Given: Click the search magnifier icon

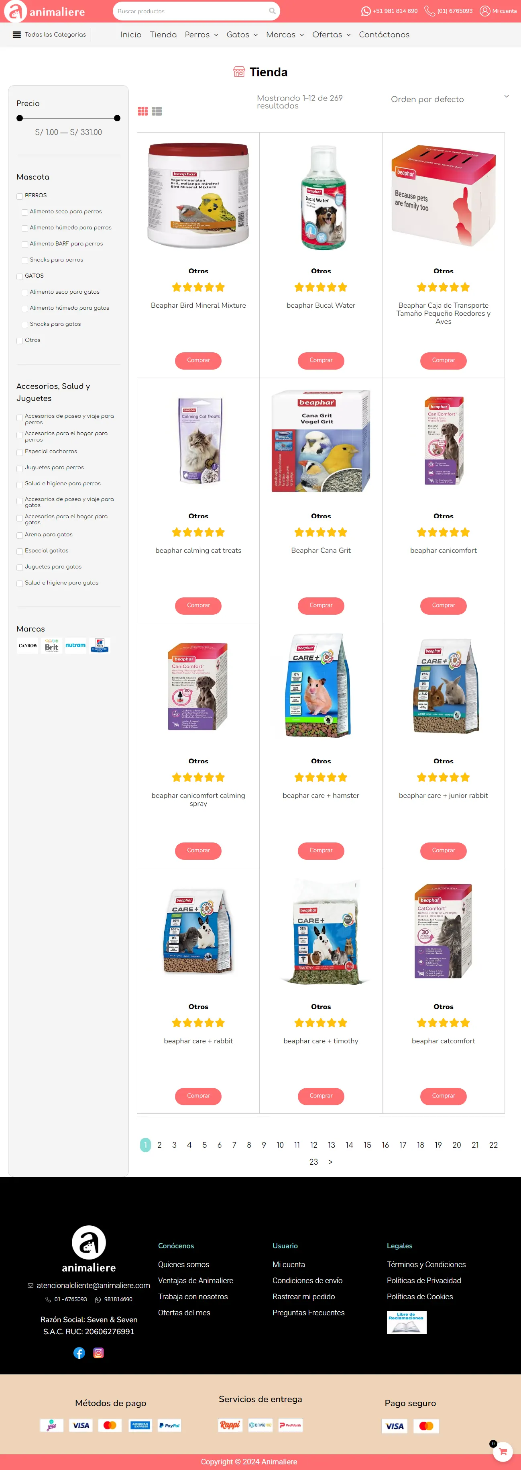Looking at the screenshot, I should [273, 11].
